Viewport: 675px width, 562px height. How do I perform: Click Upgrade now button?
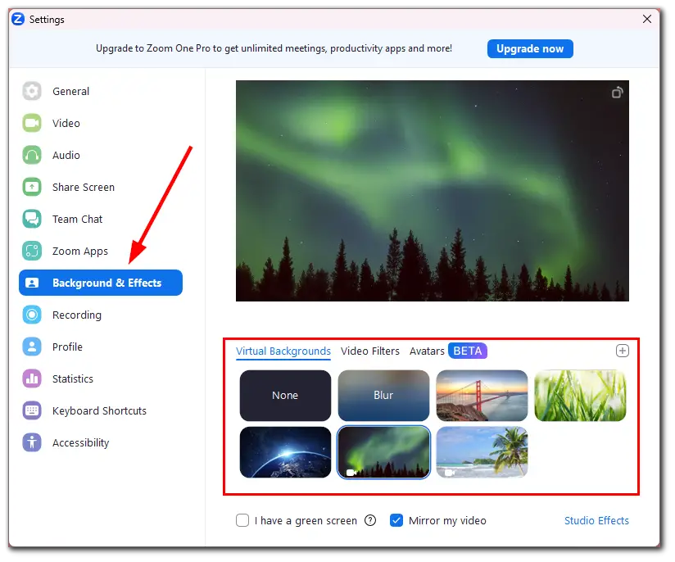tap(530, 48)
